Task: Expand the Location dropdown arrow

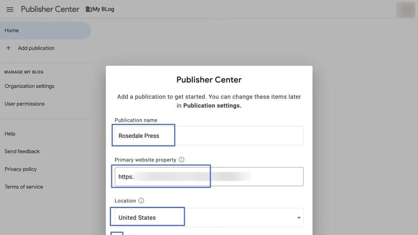Action: pyautogui.click(x=299, y=218)
